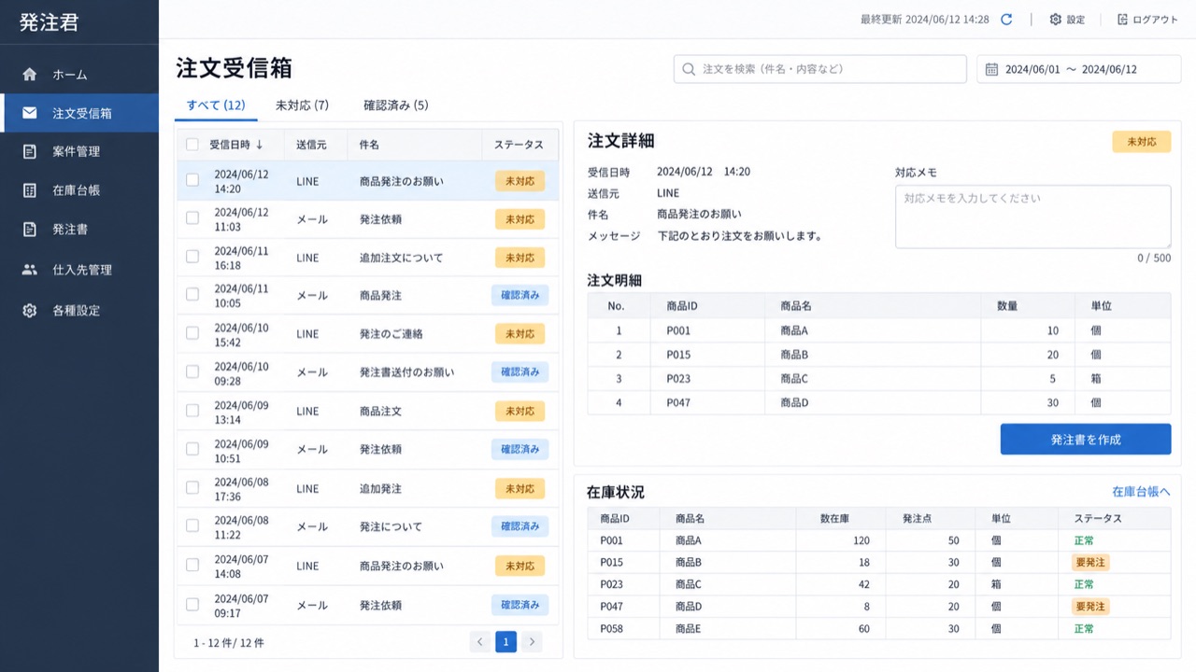Go to previous page arrow
The image size is (1196, 672).
click(480, 641)
